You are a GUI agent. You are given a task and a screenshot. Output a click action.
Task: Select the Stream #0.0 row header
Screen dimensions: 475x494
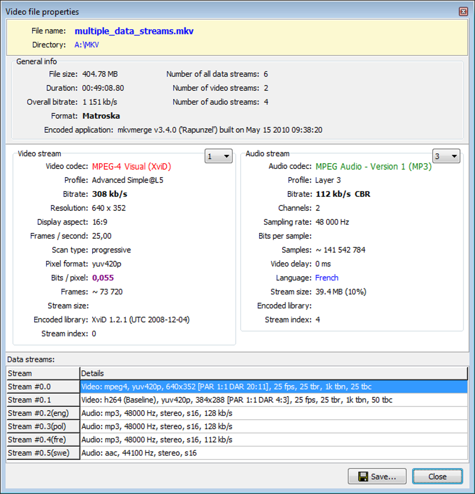(x=43, y=387)
